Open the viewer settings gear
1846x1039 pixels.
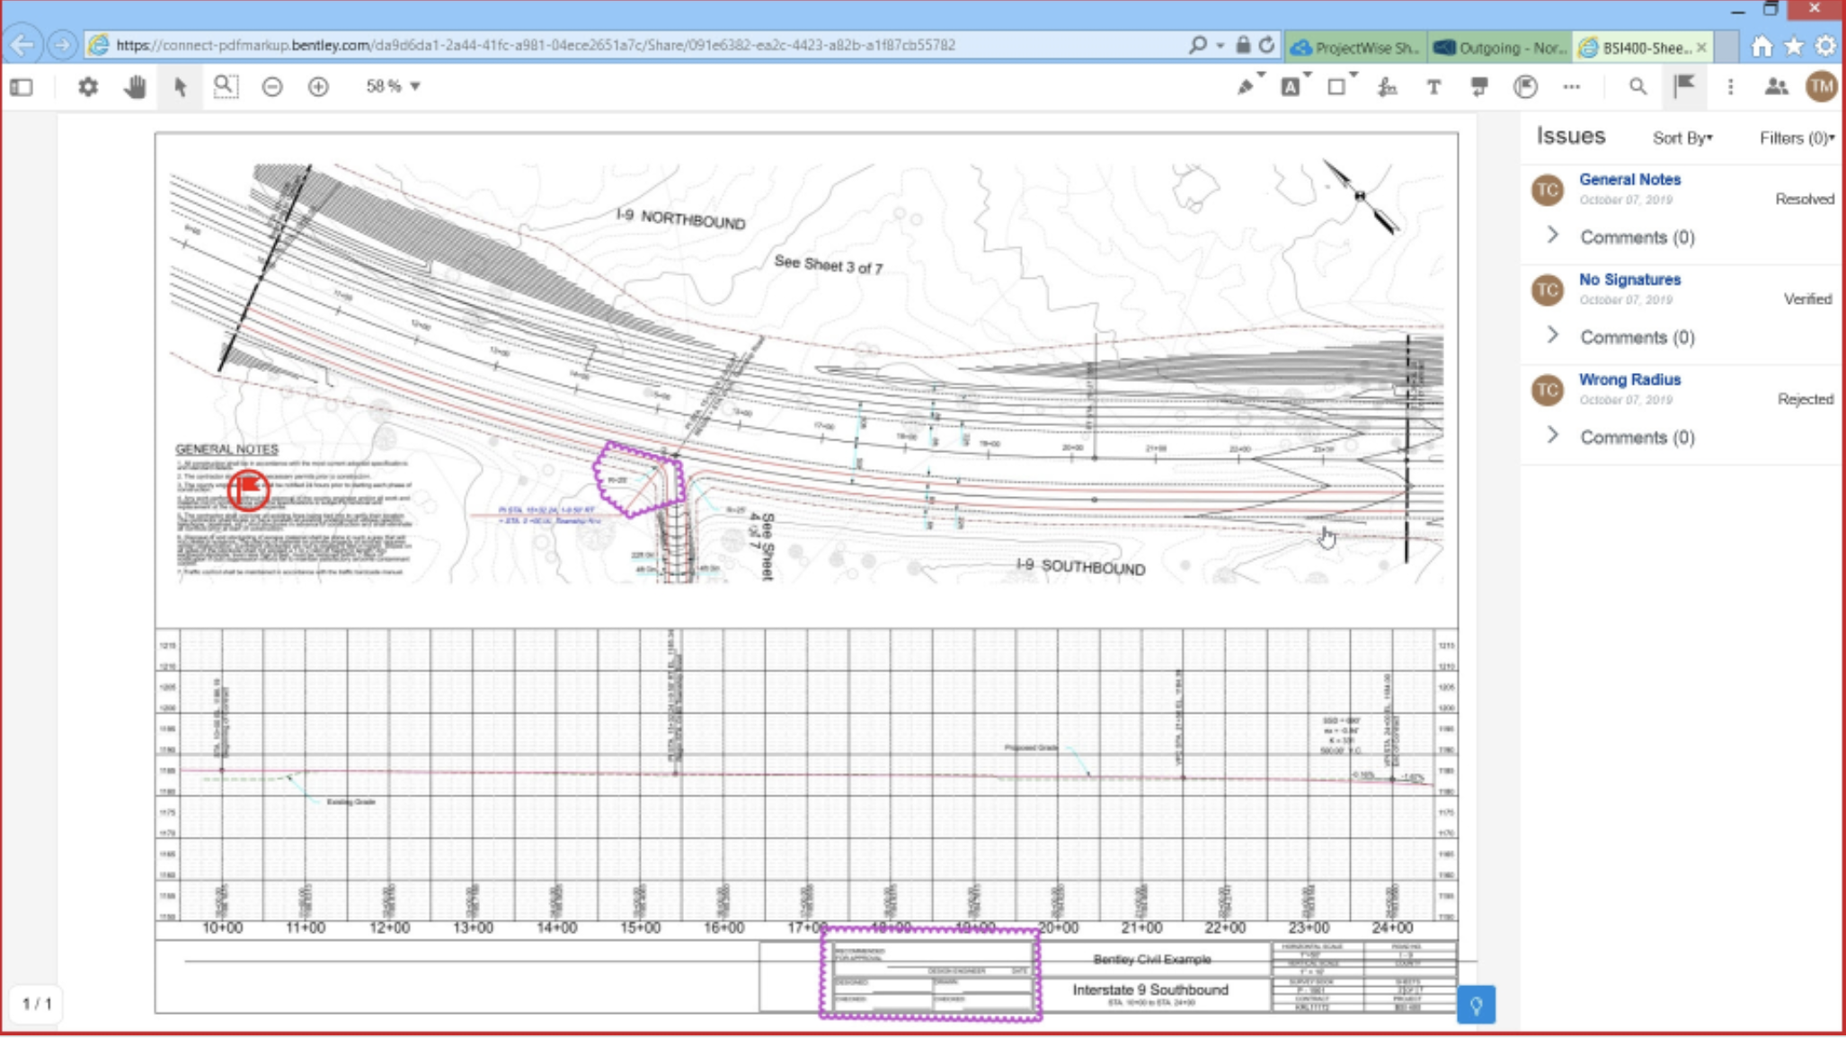click(x=88, y=87)
